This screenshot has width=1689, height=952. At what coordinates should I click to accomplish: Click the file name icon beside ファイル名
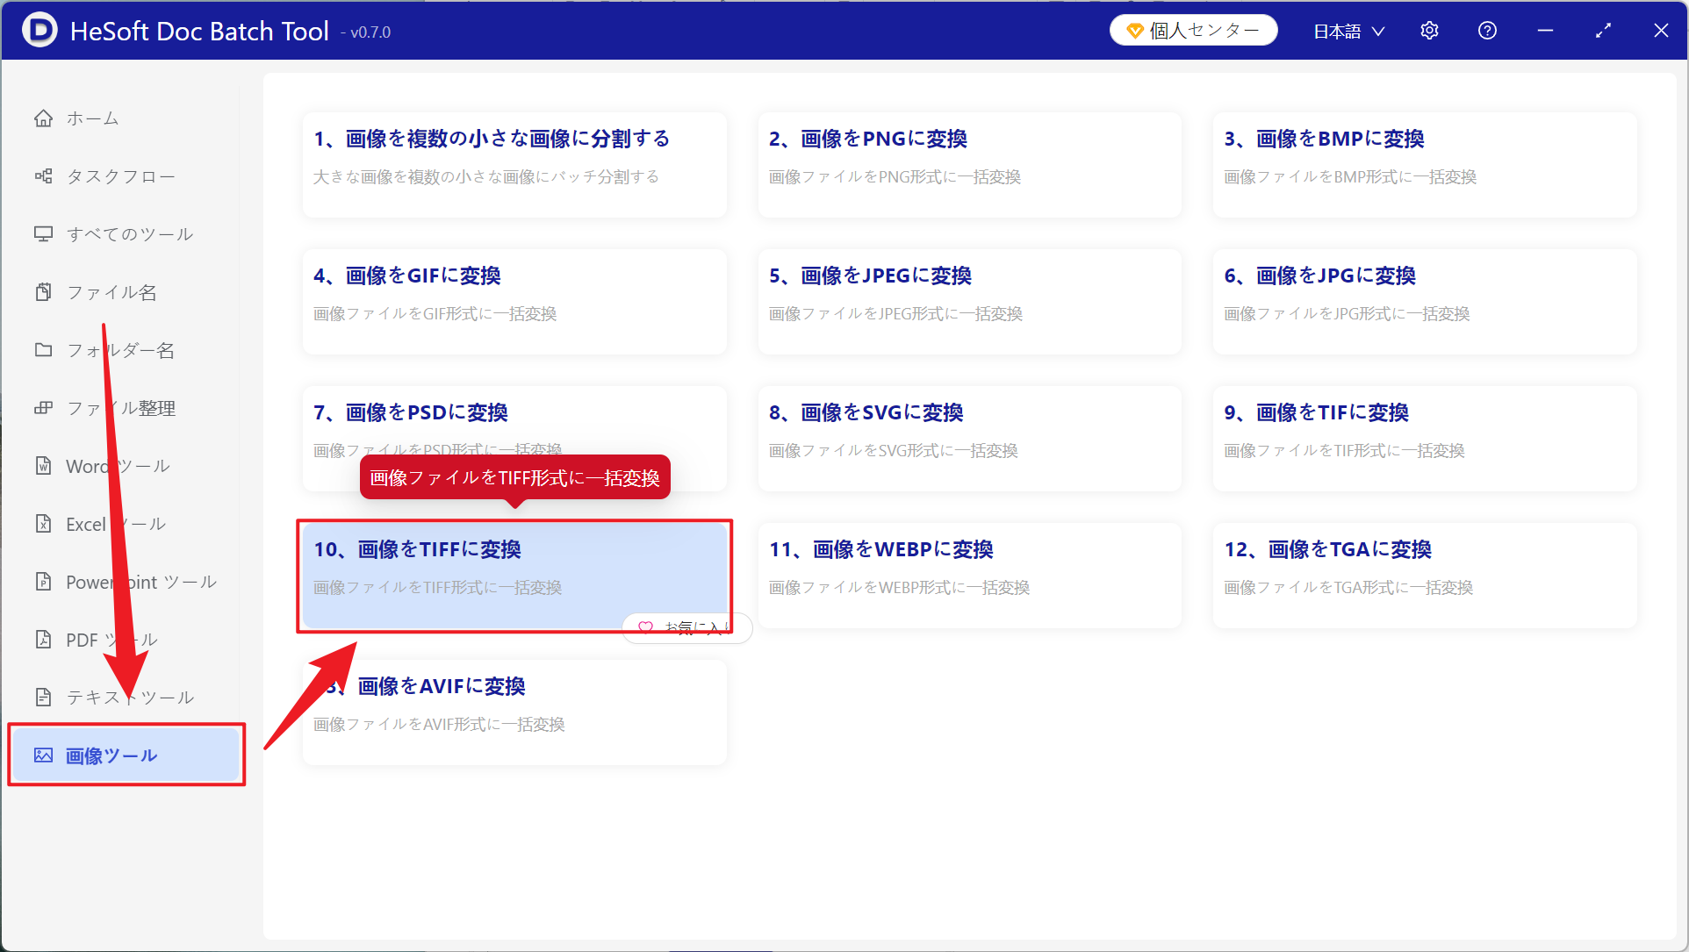(43, 292)
